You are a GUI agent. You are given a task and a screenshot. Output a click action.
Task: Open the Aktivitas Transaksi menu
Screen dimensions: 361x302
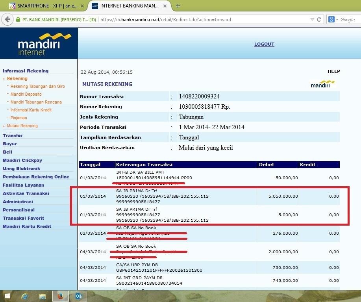coord(26,193)
